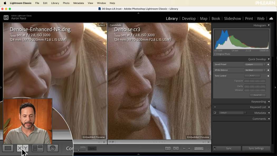277x156 pixels.
Task: Add keyword with plus icon
Action: pyautogui.click(x=215, y=107)
